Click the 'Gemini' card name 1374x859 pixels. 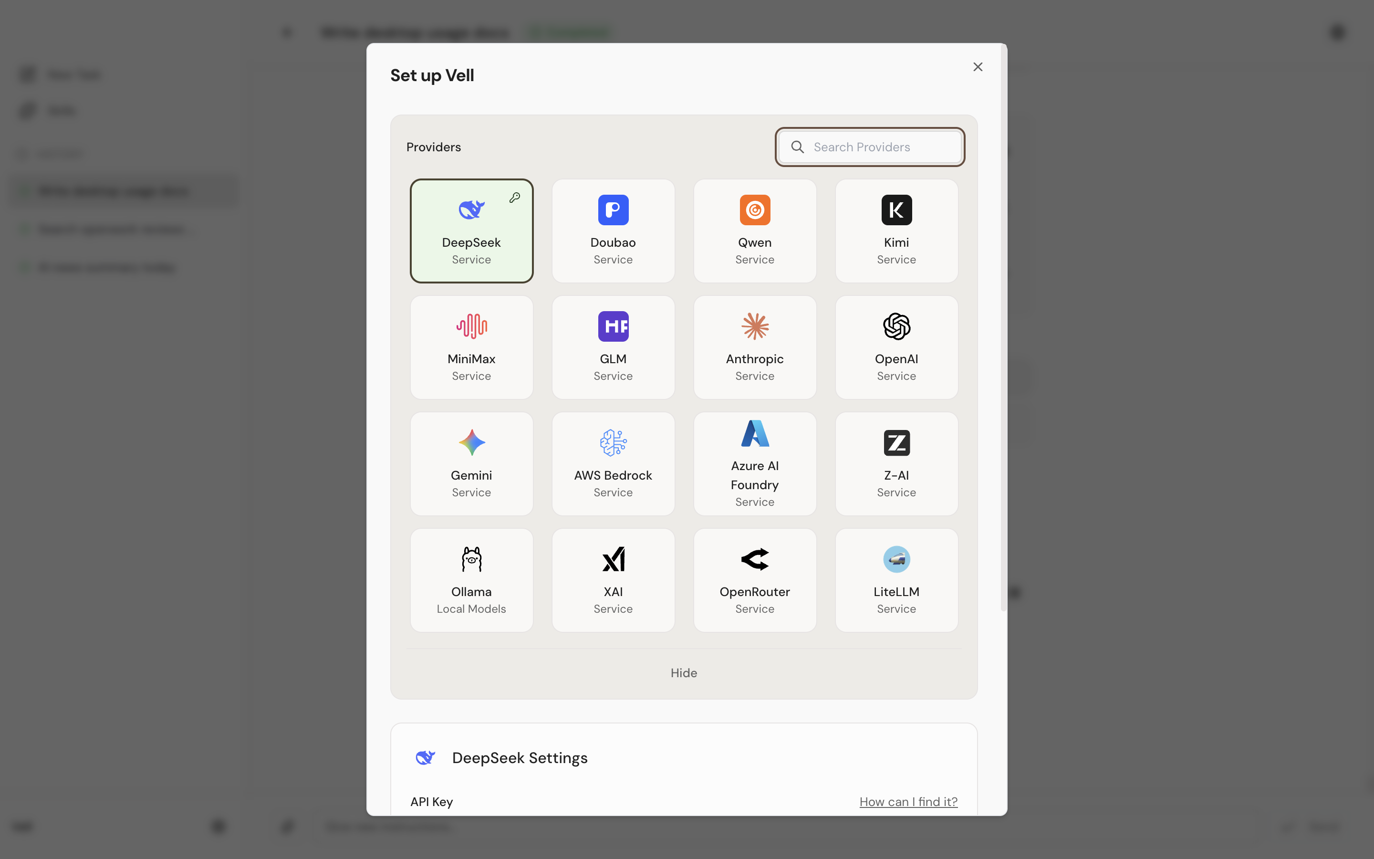(x=471, y=475)
